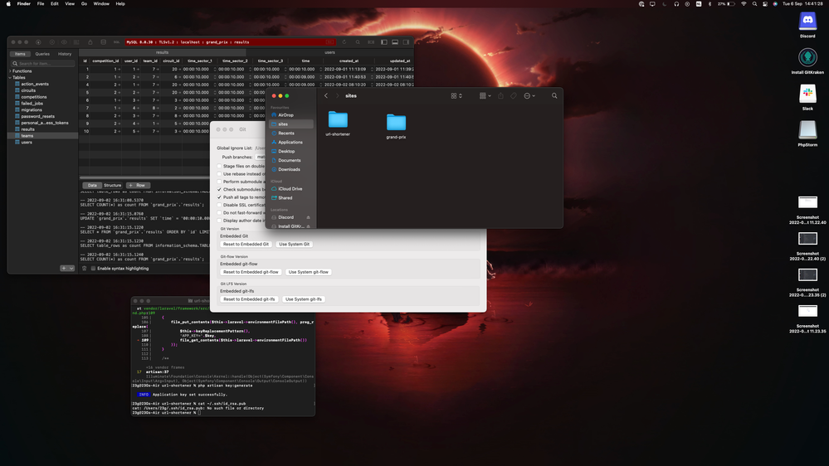
Task: Switch to the Queries tab
Action: pos(42,54)
